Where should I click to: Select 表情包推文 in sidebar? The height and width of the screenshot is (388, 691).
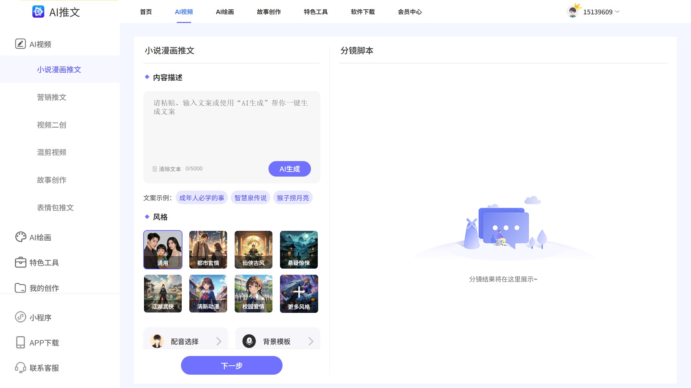click(55, 207)
